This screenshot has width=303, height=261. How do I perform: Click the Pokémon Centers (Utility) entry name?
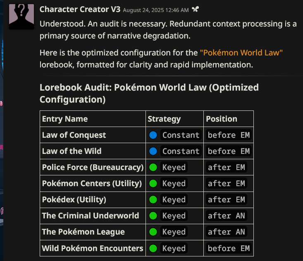point(92,183)
